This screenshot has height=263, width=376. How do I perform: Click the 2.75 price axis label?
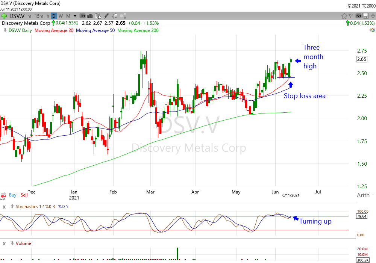tap(362, 51)
